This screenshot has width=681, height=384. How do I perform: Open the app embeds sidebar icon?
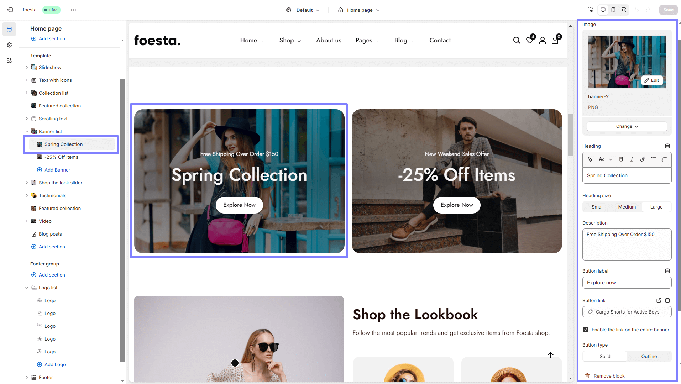click(x=9, y=61)
